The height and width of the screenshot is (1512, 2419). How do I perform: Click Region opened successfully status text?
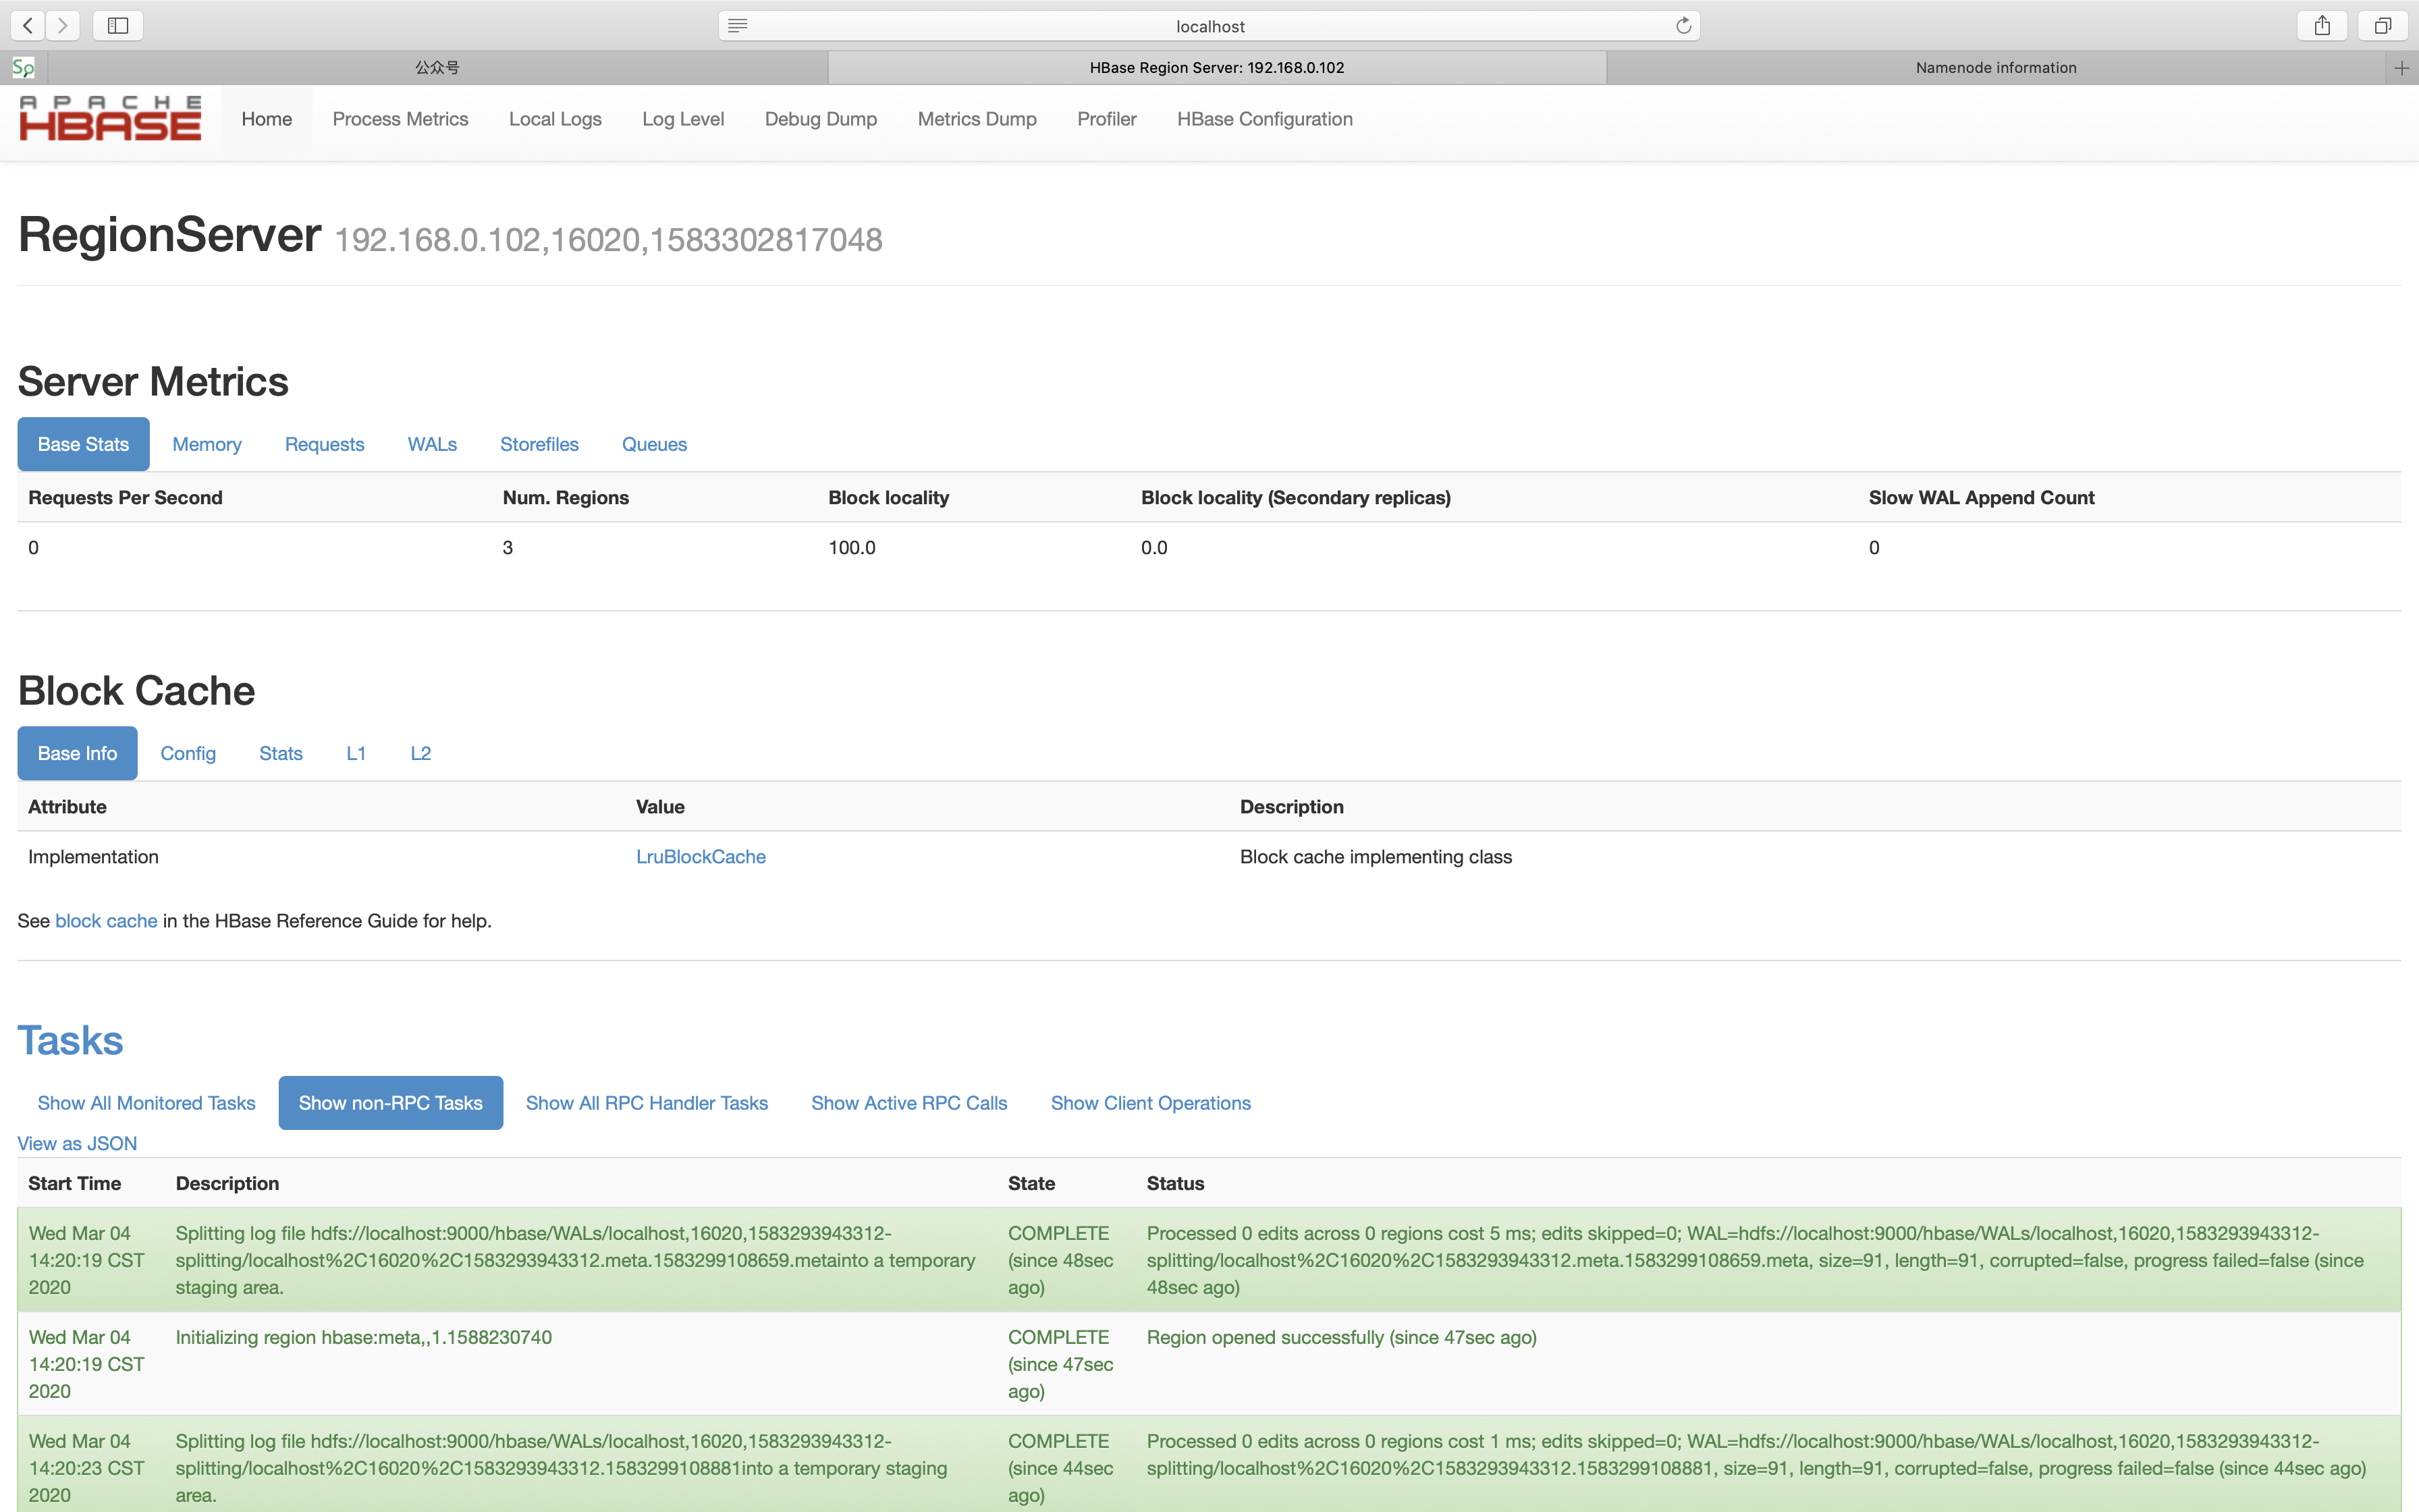(1341, 1338)
